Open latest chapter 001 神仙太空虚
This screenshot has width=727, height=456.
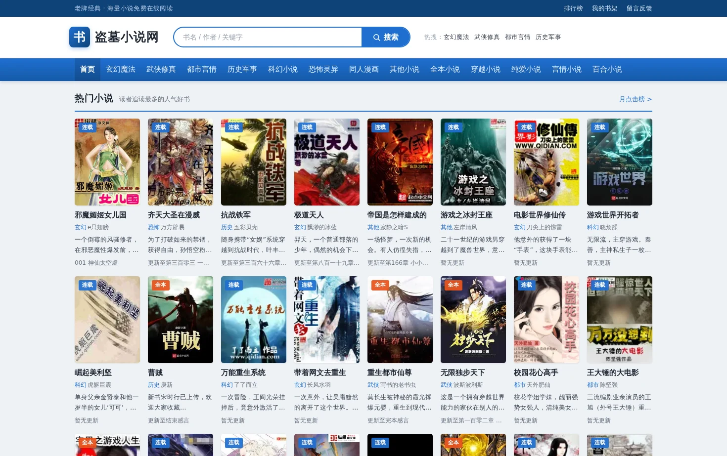coord(96,263)
